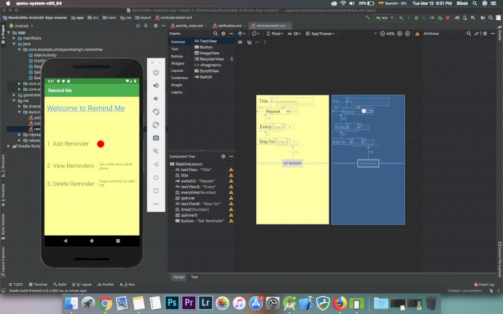Viewport: 503px width, 314px height.
Task: Open the Event Log
Action: pos(484,284)
